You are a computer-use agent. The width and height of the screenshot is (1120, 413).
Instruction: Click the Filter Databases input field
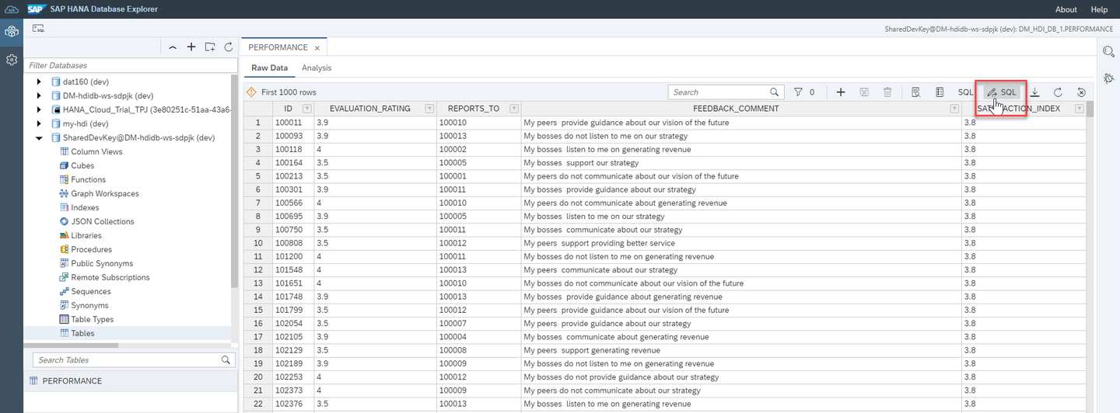[129, 65]
